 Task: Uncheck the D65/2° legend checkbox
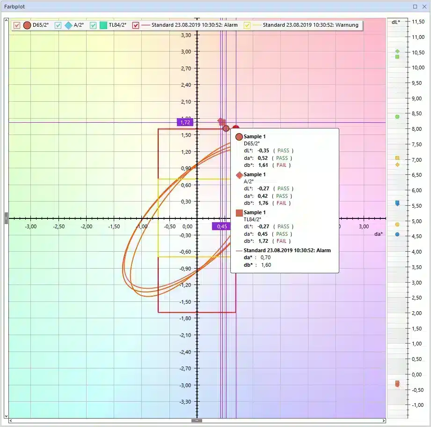click(x=17, y=25)
